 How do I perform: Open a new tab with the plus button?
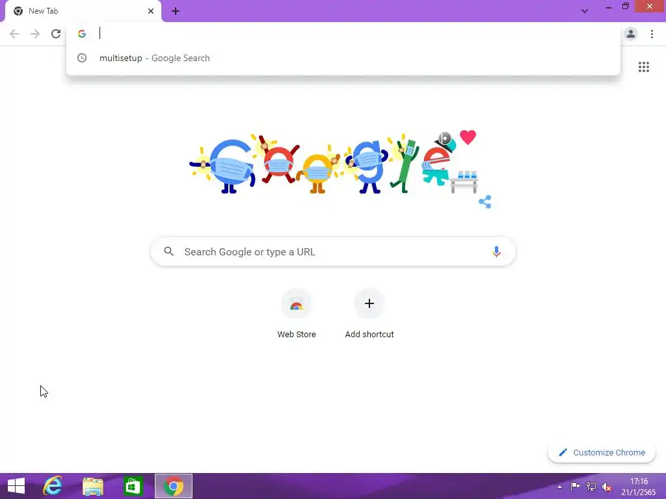176,11
